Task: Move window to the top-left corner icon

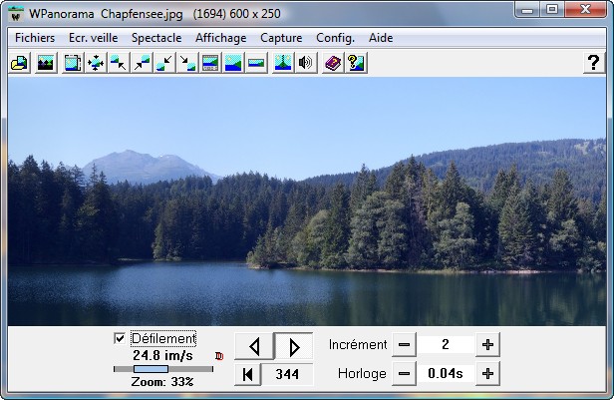Action: [119, 63]
